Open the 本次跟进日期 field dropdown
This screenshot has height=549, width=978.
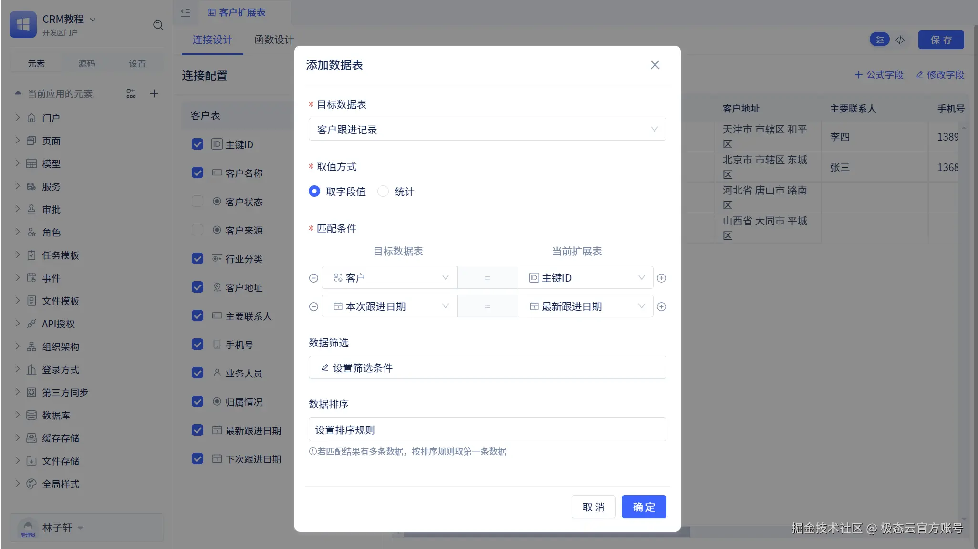coord(389,306)
